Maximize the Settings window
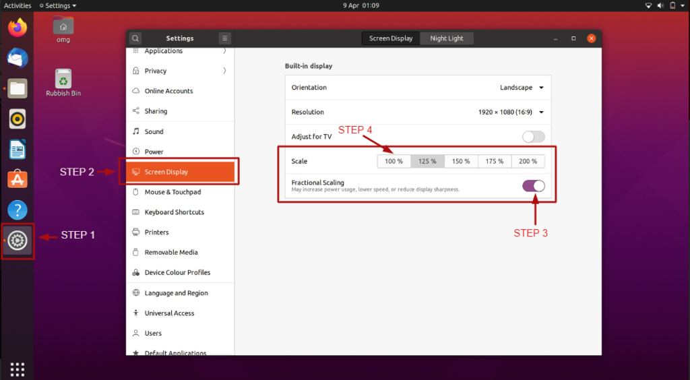Screen dimensions: 690x380 (573, 38)
